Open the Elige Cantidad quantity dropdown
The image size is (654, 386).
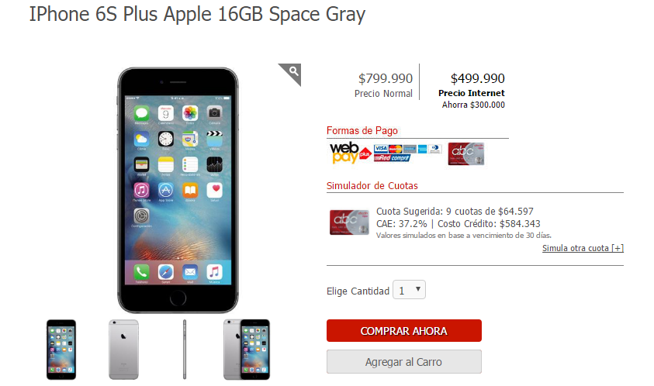point(409,290)
